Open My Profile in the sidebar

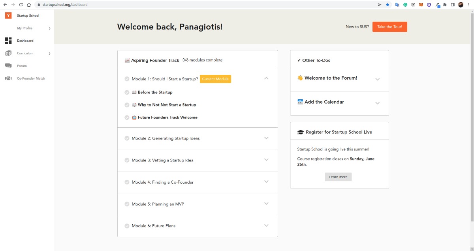click(x=25, y=28)
